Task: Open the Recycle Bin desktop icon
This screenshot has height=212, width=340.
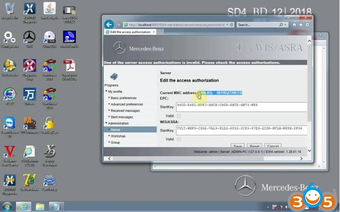Action: pyautogui.click(x=9, y=11)
